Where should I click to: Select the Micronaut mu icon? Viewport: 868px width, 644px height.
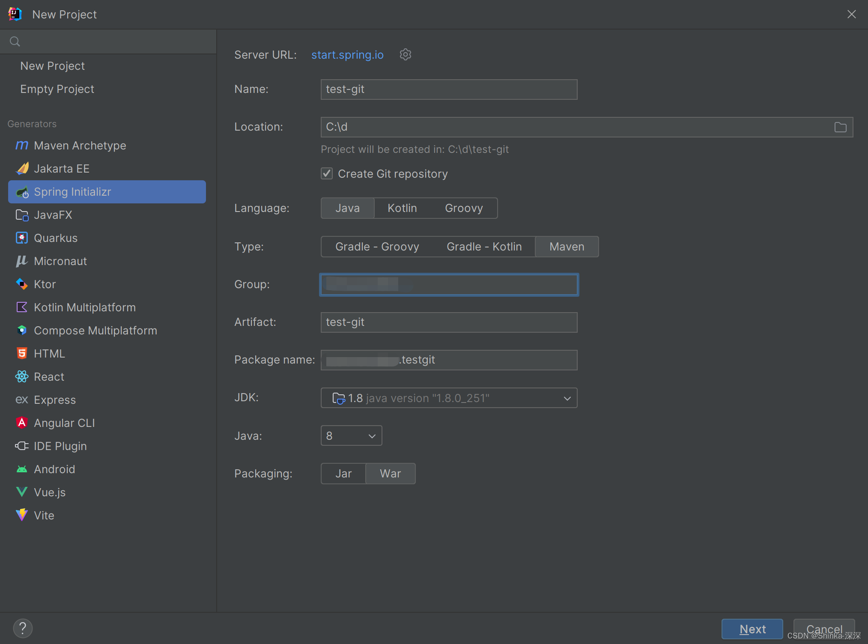click(x=22, y=261)
